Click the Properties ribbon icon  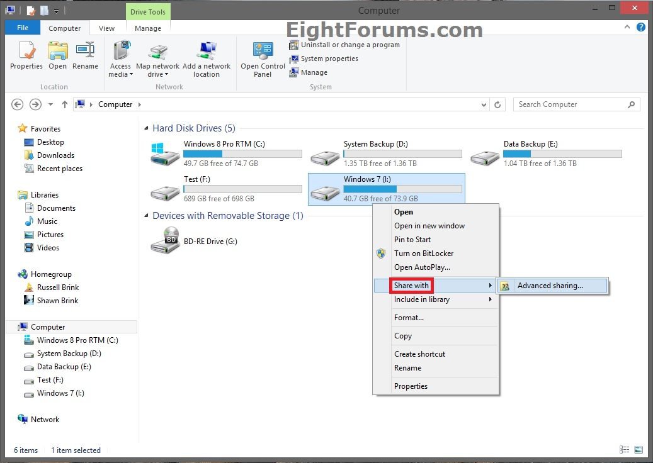(x=26, y=55)
